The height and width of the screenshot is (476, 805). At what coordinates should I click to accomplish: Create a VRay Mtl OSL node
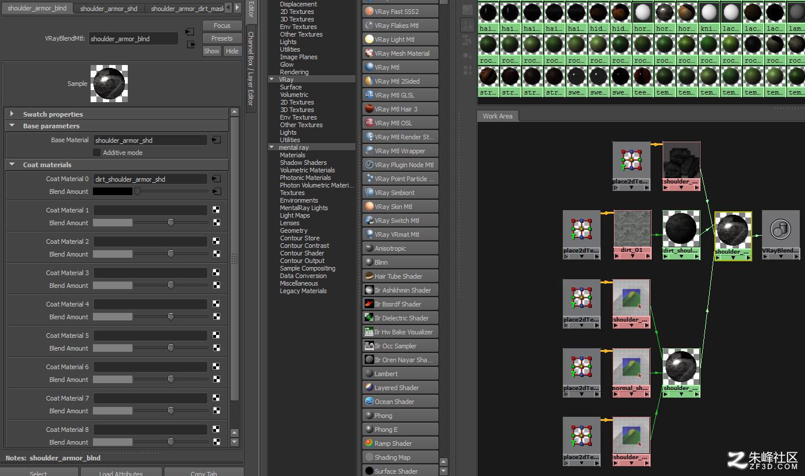pyautogui.click(x=400, y=123)
